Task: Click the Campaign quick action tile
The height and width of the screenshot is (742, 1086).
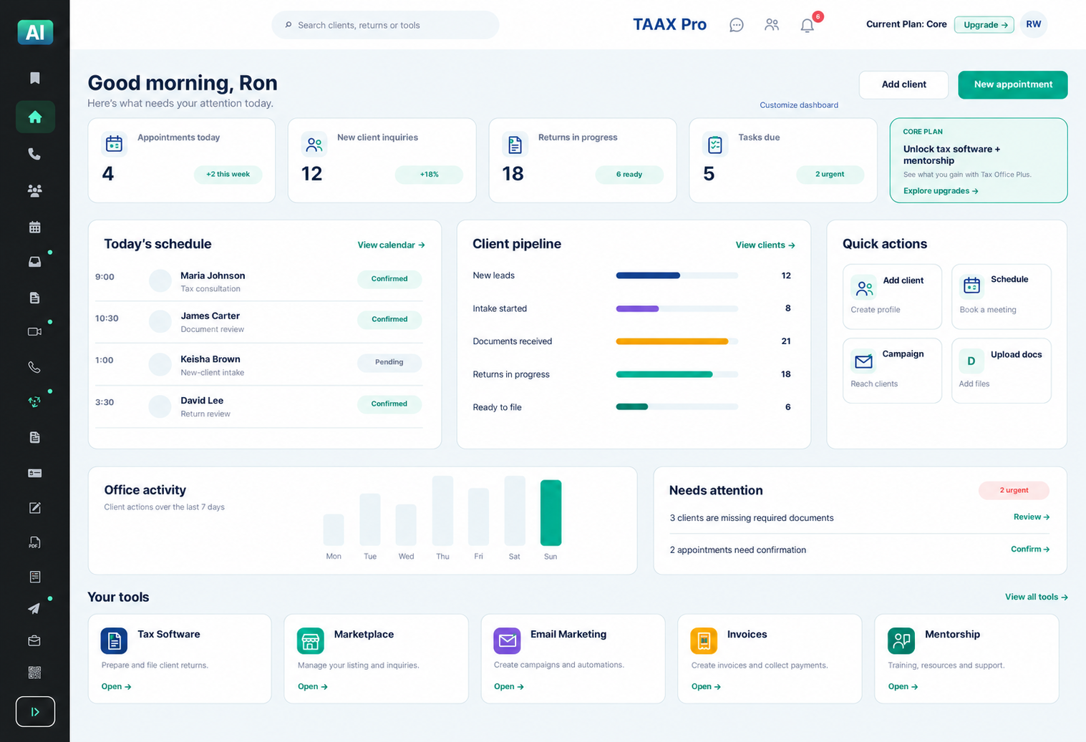Action: pos(892,371)
